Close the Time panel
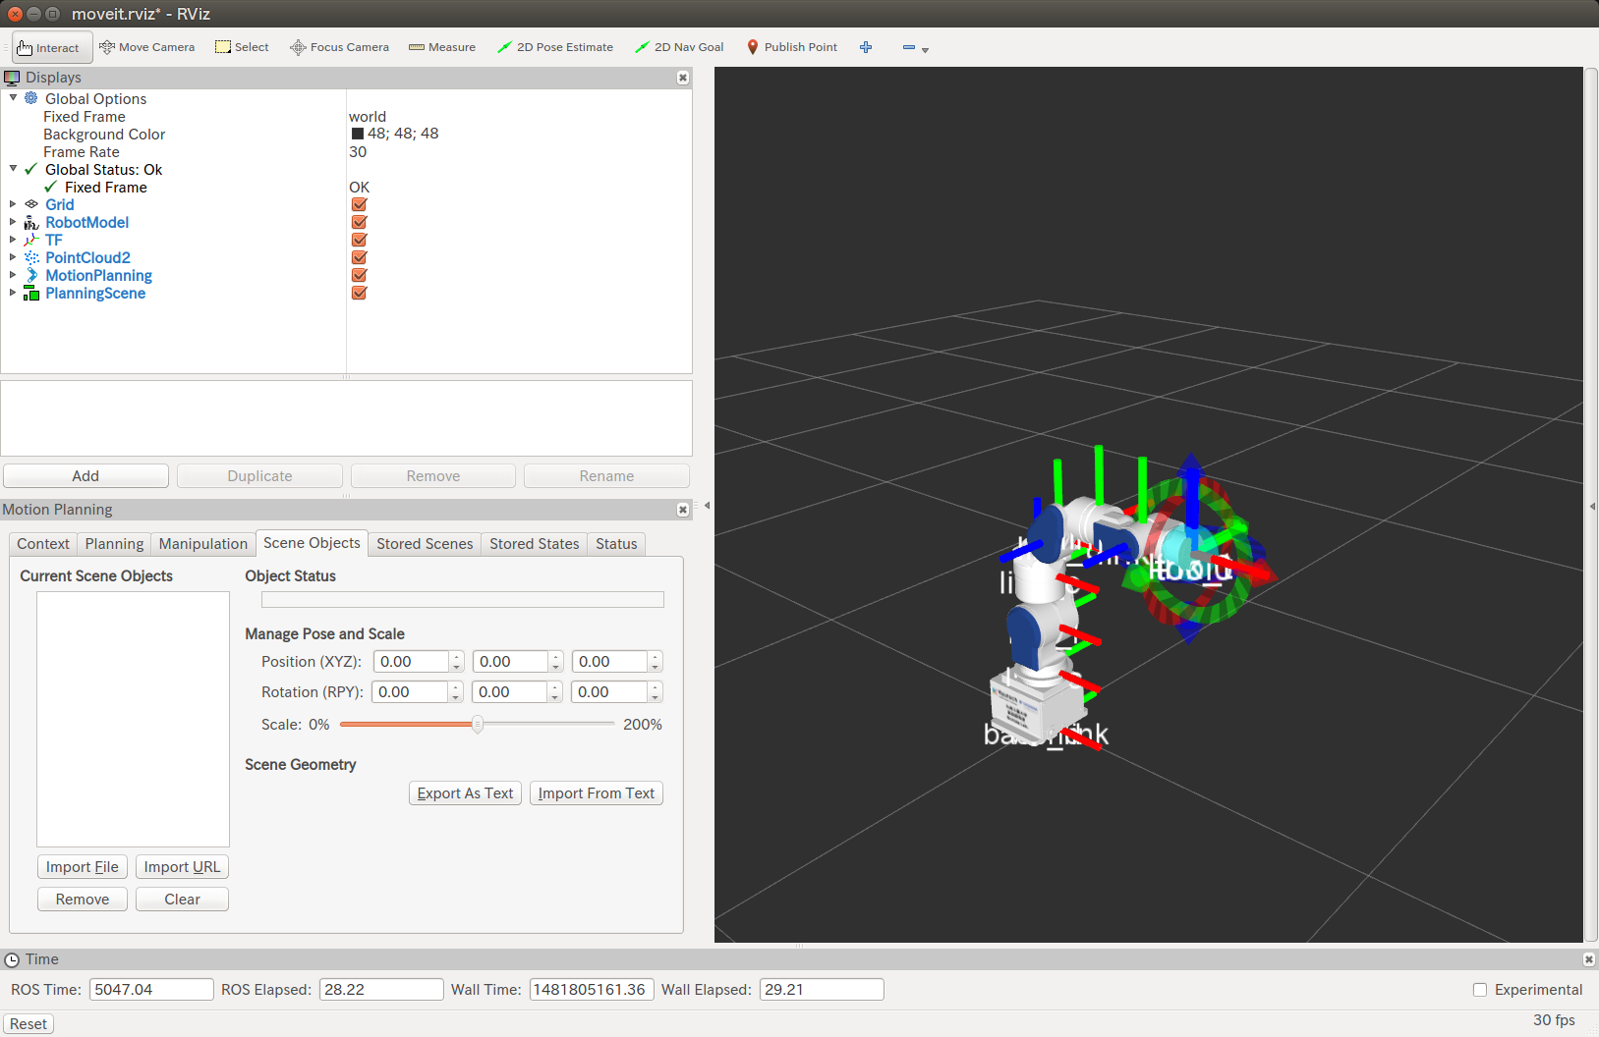1599x1037 pixels. [x=1589, y=959]
